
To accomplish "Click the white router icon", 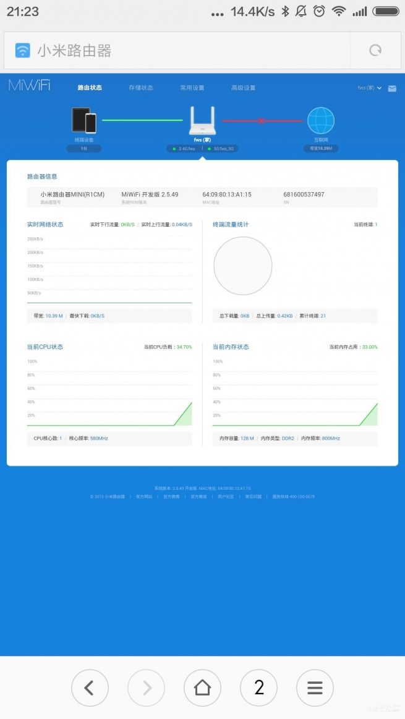I will coord(203,120).
